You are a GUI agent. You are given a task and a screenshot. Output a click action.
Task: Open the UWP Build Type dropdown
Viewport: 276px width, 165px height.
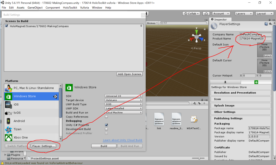pyautogui.click(x=123, y=104)
